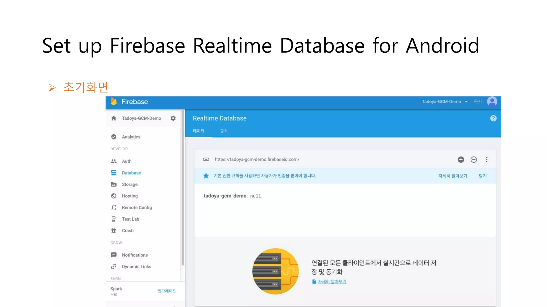Click the sidebar vertical scrollbar

click(x=183, y=187)
